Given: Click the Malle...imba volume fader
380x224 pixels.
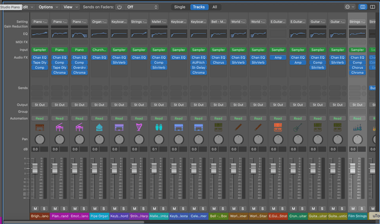Looking at the screenshot, I should point(154,168).
